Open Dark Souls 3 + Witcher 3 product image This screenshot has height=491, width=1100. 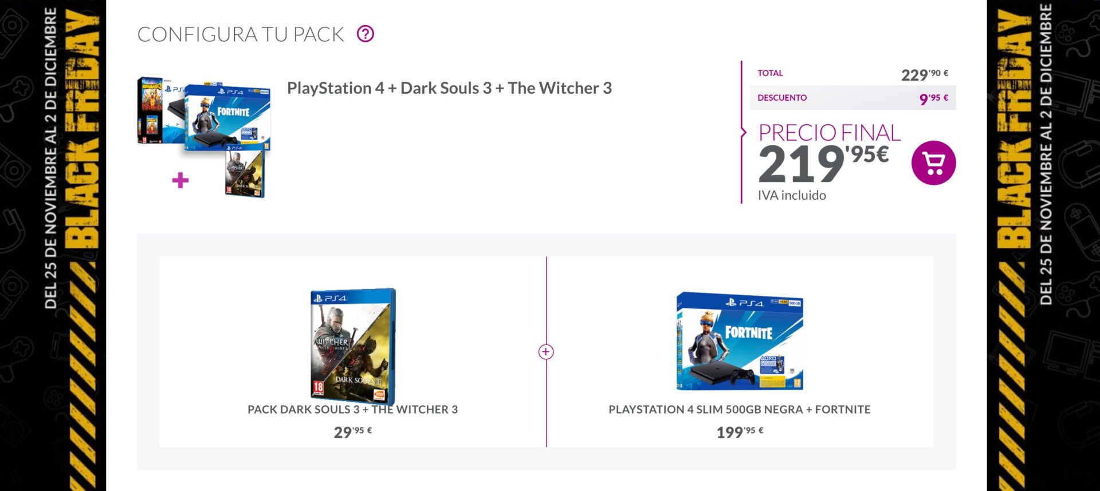(353, 345)
